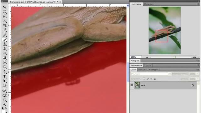Hide the Фон layer with eye icon
This screenshot has height=113, width=201.
click(x=132, y=85)
